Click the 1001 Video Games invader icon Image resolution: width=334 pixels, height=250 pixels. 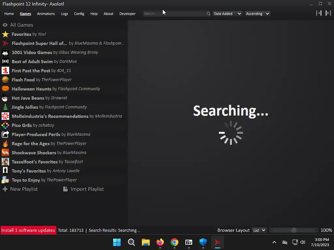coord(5,52)
